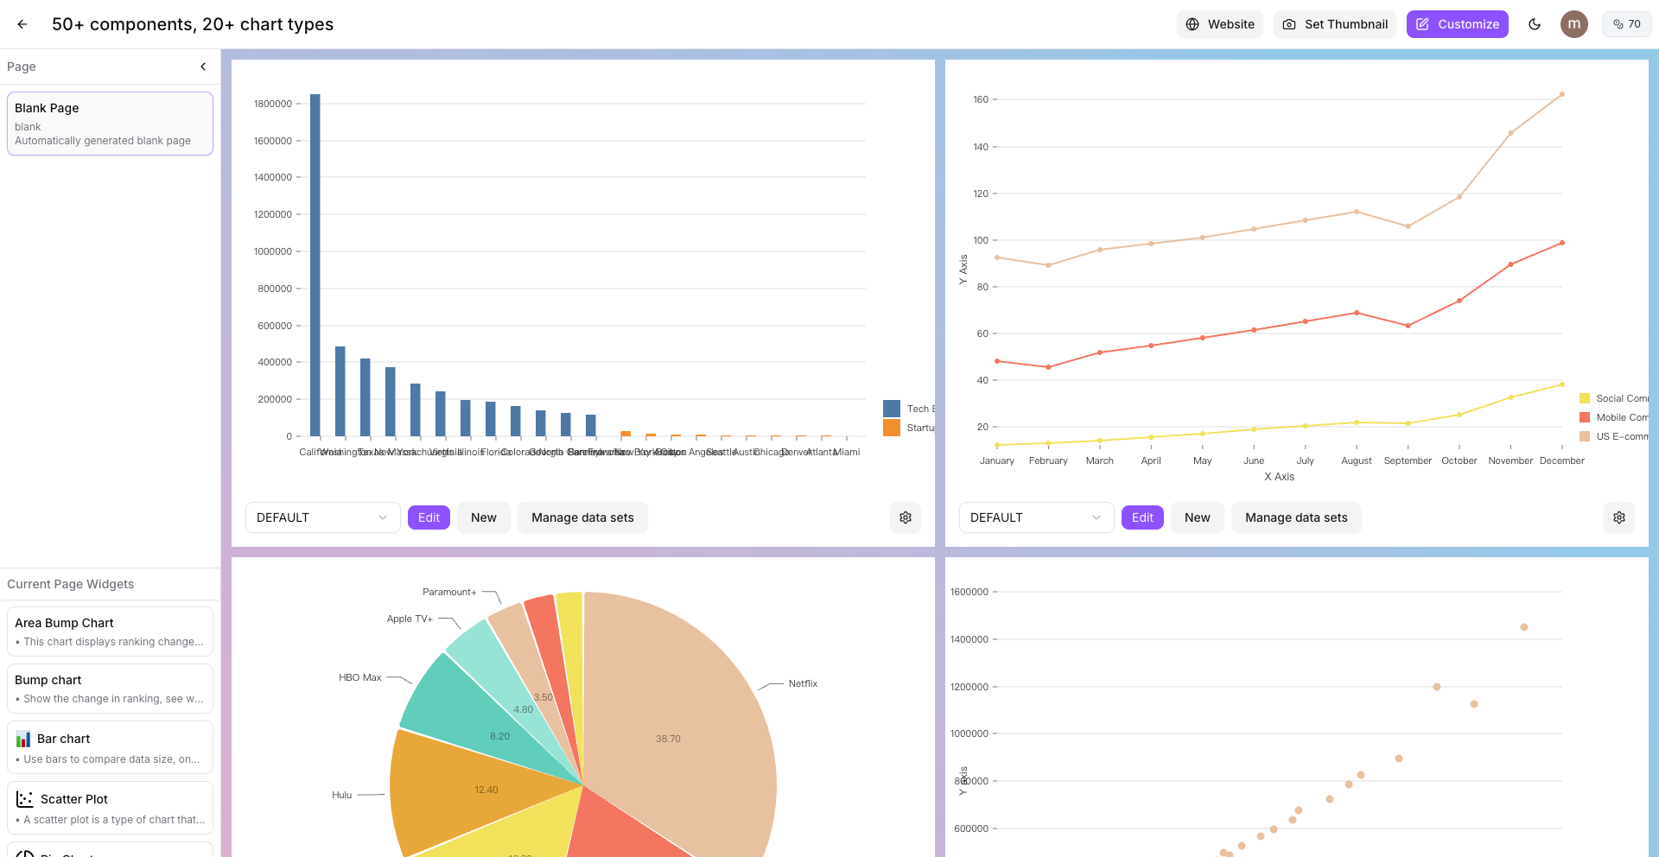Click Edit under the bar chart

pos(429,517)
